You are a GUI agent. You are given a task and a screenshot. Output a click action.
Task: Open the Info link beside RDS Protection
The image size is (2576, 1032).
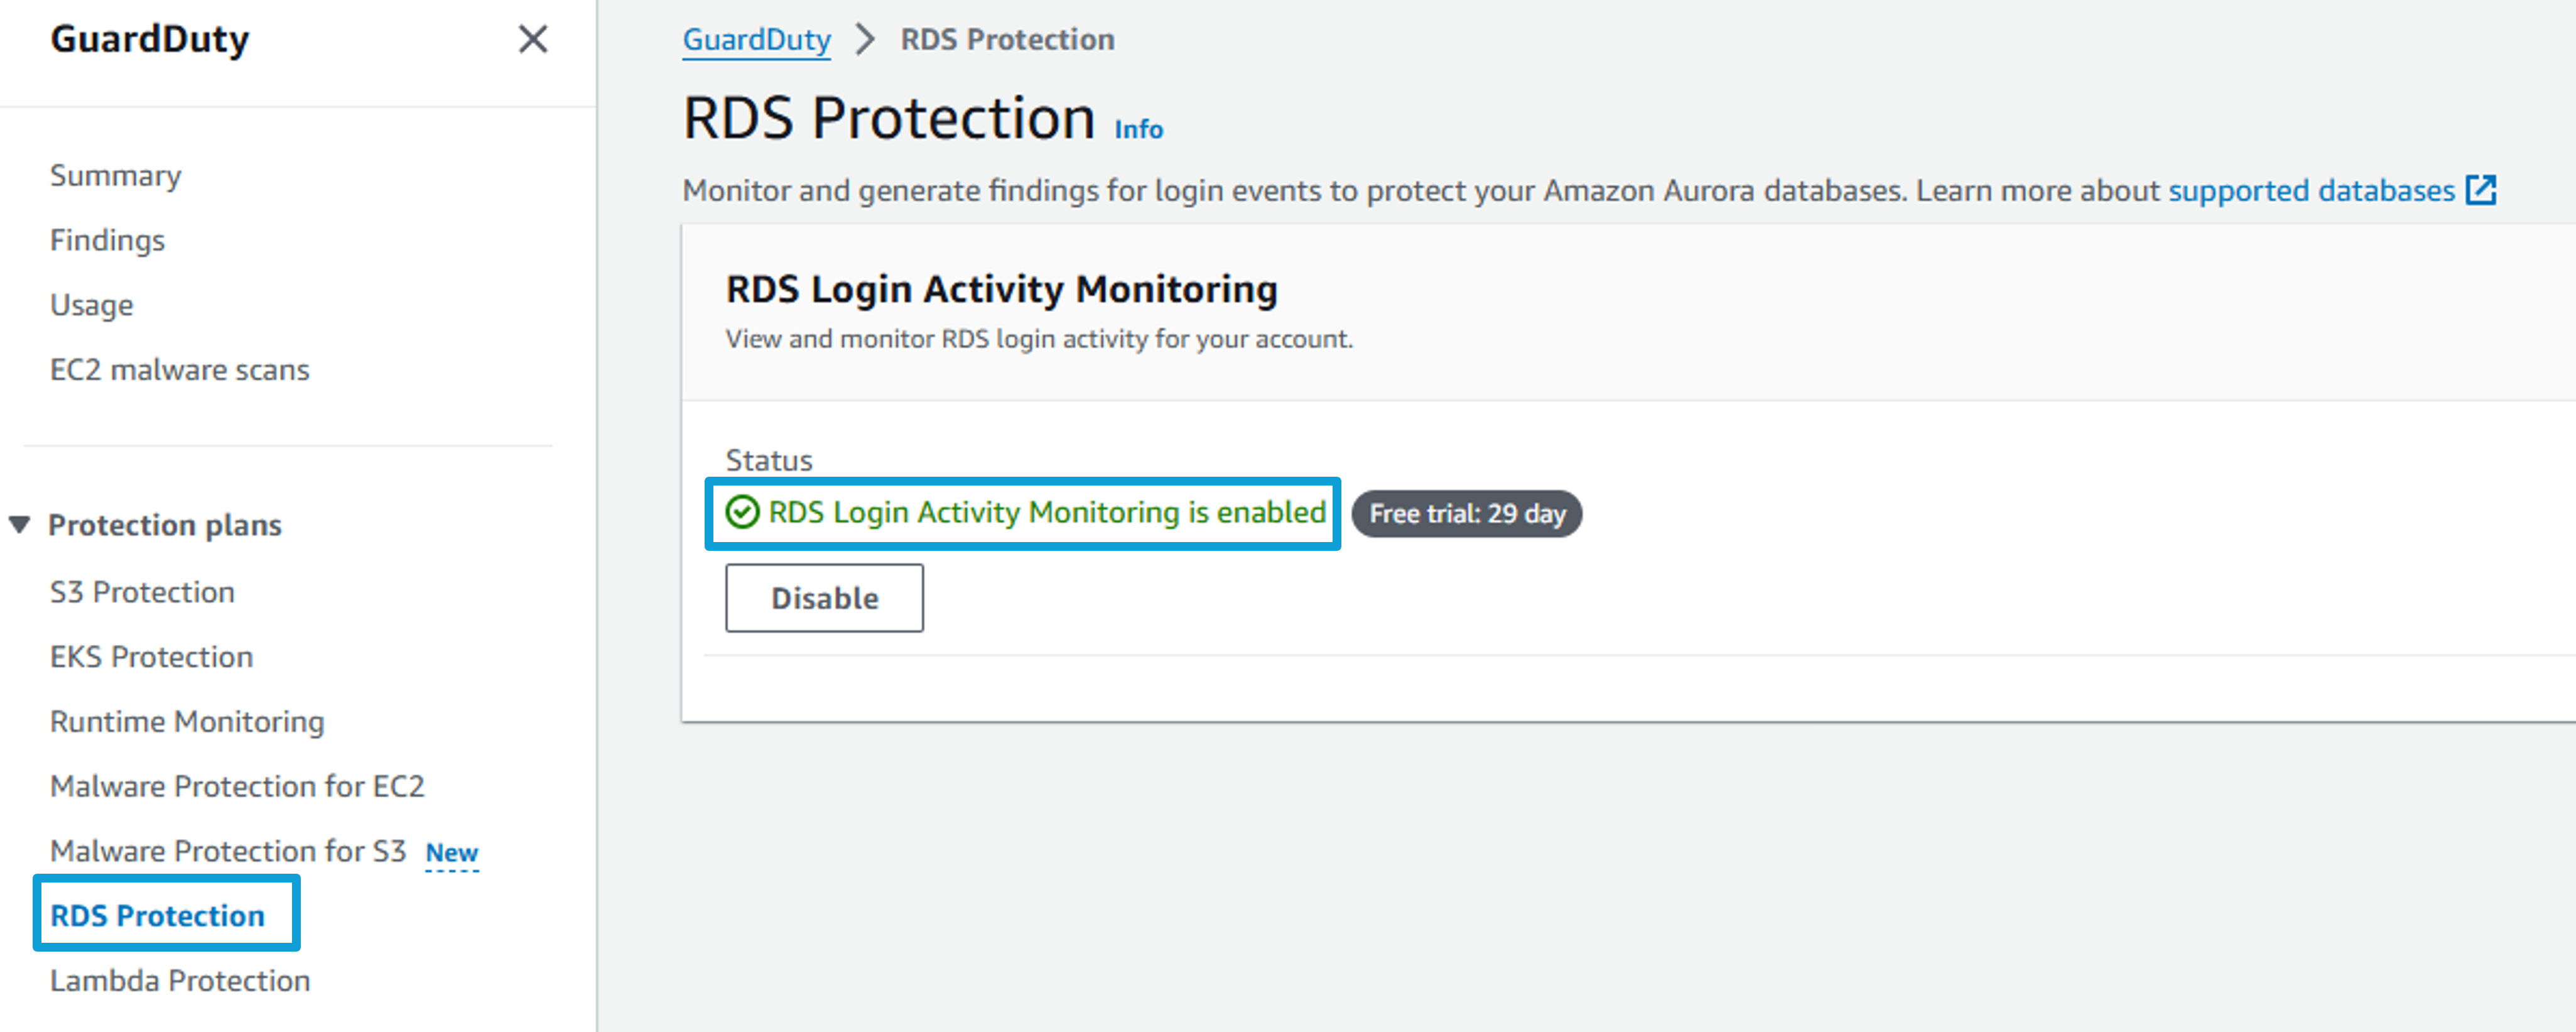click(x=1139, y=130)
